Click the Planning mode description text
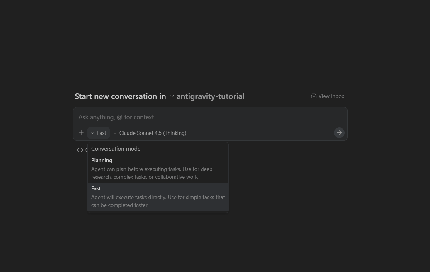Viewport: 430px width, 272px height. (x=152, y=173)
